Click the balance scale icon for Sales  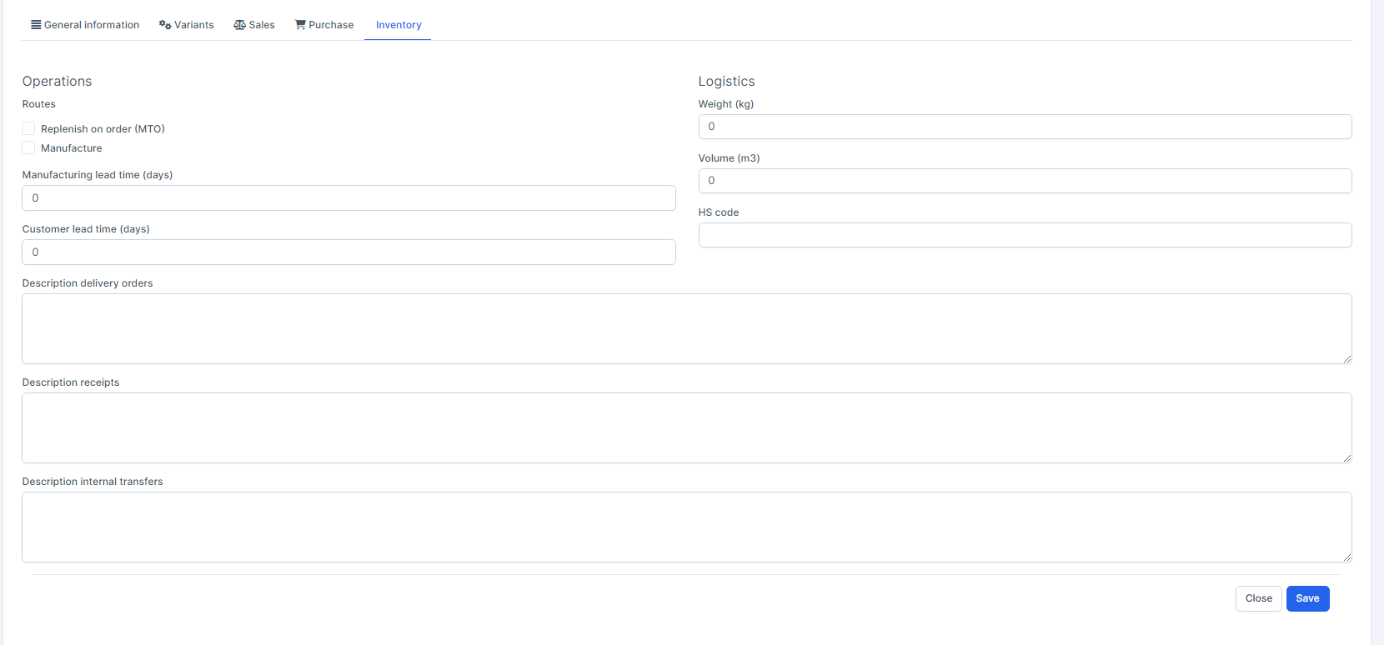239,25
